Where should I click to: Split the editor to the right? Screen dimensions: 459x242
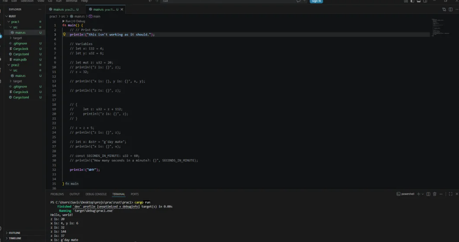point(451,9)
